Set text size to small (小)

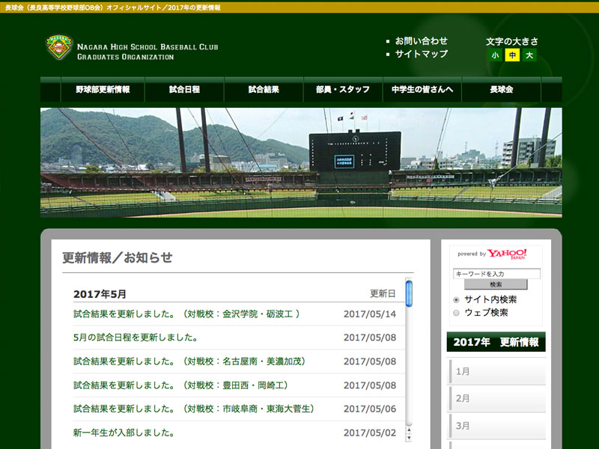pyautogui.click(x=495, y=55)
